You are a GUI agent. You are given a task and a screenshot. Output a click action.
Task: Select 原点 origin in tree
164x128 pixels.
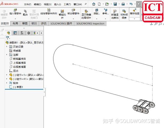tap(14, 71)
